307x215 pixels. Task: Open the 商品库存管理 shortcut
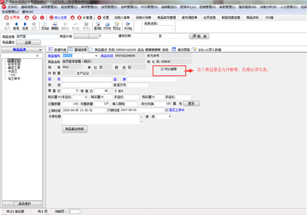click(167, 18)
